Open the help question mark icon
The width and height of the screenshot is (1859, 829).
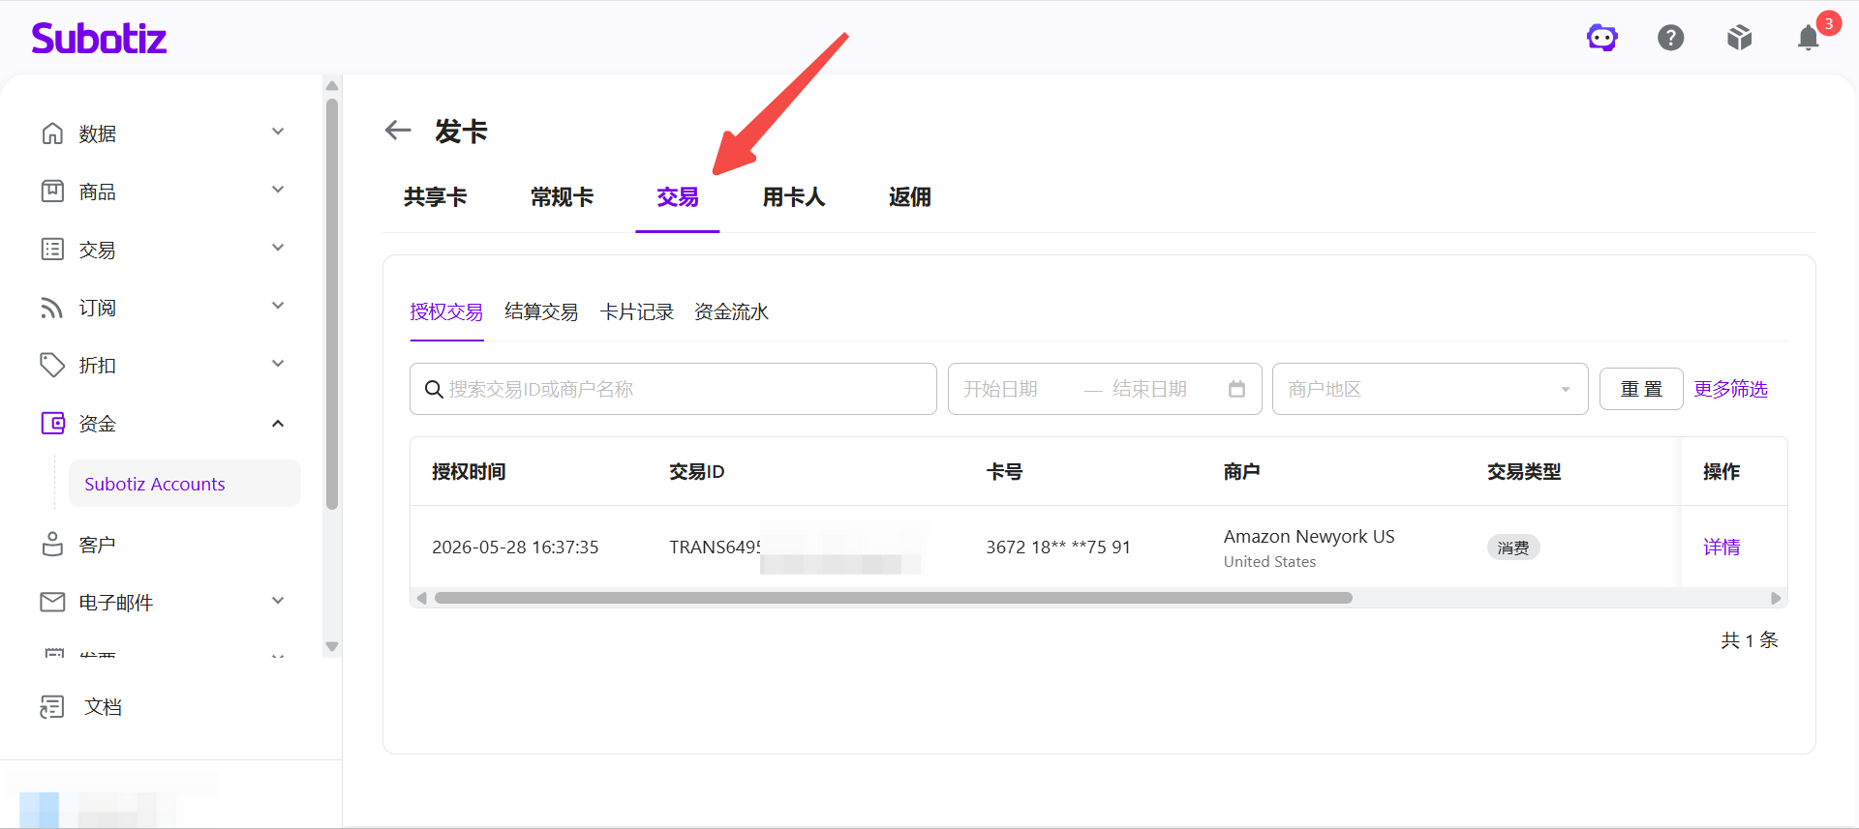coord(1671,38)
